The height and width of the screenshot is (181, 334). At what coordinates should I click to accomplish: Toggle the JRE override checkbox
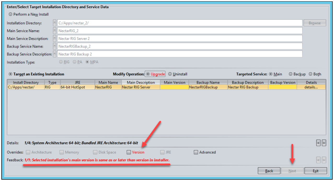(x=162, y=152)
